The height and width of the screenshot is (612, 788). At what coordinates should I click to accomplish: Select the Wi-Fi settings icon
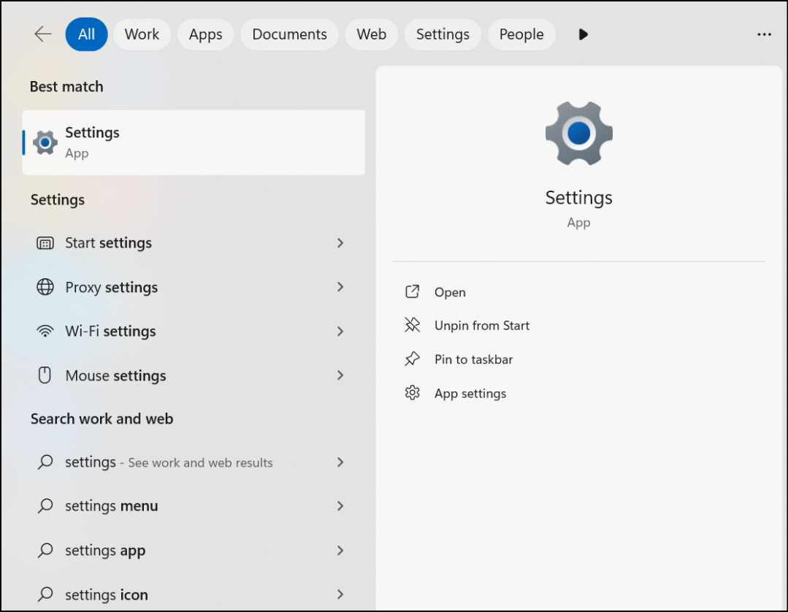(45, 331)
